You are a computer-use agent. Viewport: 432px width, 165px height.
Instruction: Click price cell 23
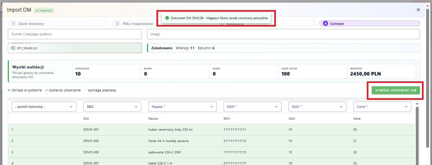click(355, 163)
